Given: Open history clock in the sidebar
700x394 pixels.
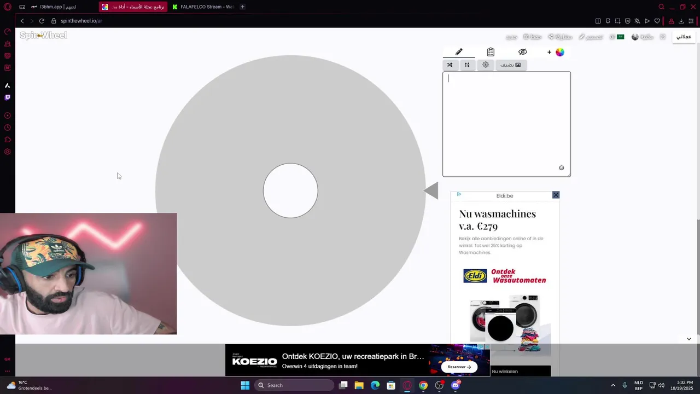Looking at the screenshot, I should click(8, 128).
